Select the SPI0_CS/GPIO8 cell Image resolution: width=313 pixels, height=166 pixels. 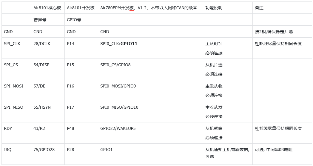pyautogui.click(x=150, y=69)
